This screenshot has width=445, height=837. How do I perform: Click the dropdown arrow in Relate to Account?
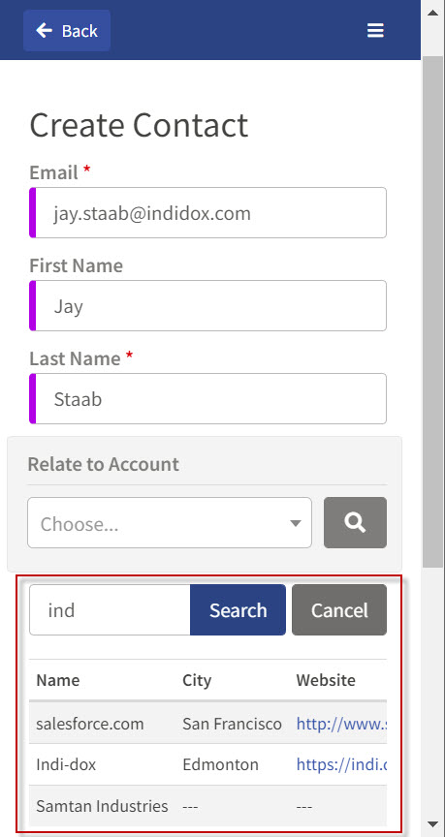[296, 524]
